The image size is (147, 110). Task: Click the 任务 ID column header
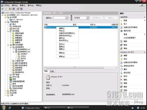point(93,25)
